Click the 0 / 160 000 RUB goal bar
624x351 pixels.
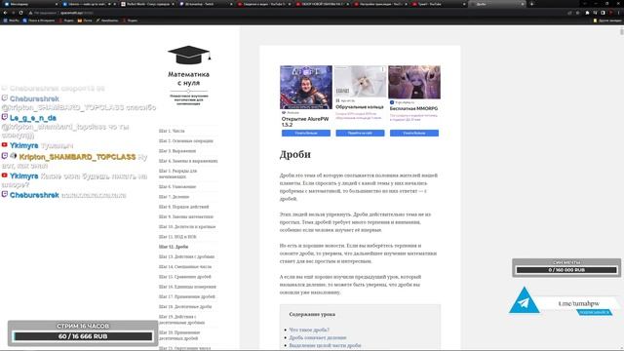tap(566, 270)
